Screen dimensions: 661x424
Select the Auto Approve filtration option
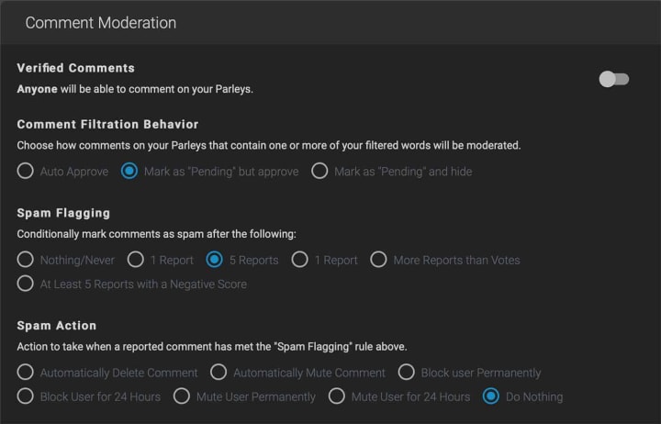coord(26,172)
